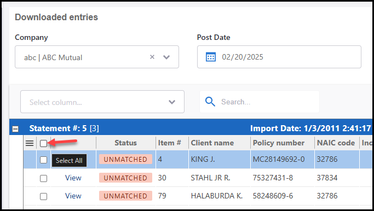Open the Post Date calendar icon
This screenshot has height=211, width=374.
coord(211,57)
